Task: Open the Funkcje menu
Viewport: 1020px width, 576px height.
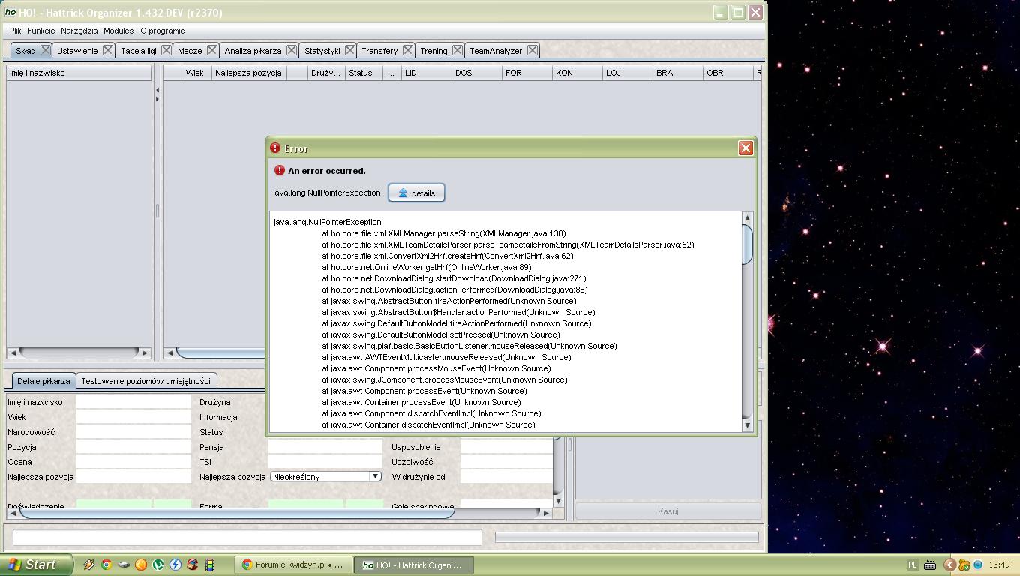Action: coord(40,31)
